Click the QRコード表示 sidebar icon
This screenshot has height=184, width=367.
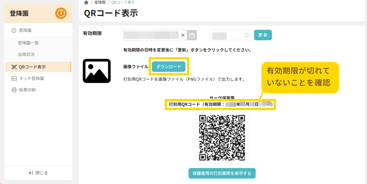pyautogui.click(x=14, y=67)
